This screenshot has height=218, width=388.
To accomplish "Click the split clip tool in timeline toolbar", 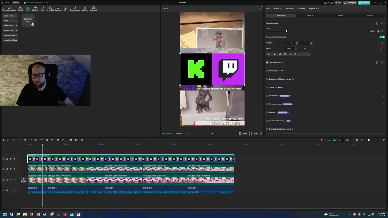I will click(x=25, y=140).
